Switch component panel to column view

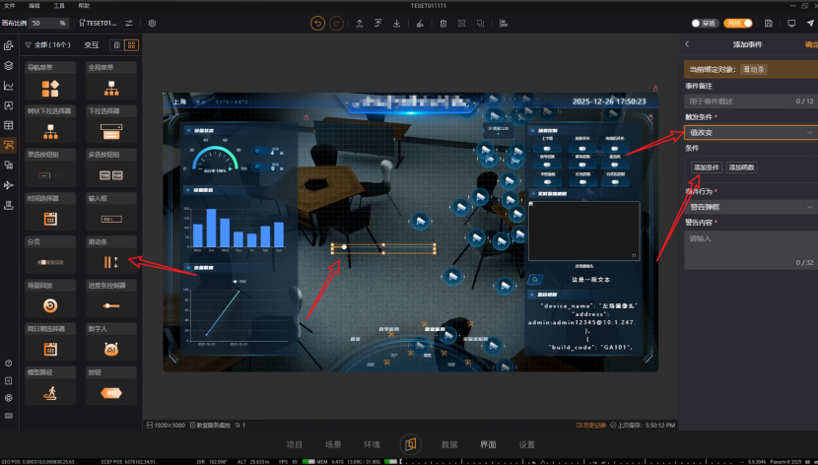[x=117, y=45]
